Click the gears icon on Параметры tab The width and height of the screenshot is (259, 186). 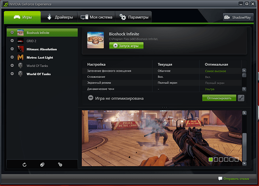click(123, 17)
